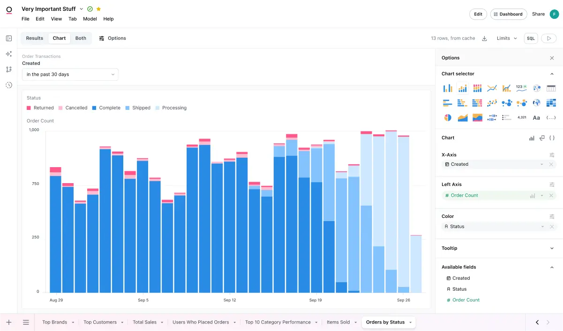This screenshot has height=331, width=563.
Task: Select the box plot chart icon
Action: point(492,117)
